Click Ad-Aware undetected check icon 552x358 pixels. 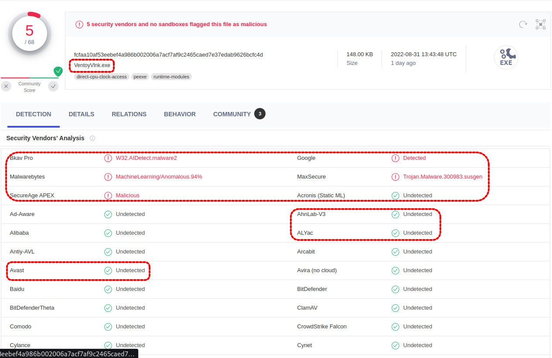(x=108, y=214)
